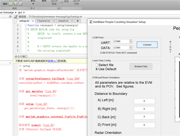
Task: Switch to the uiwait.m editor tab
Action: (x=63, y=21)
